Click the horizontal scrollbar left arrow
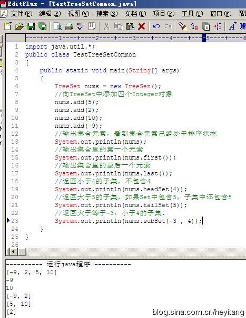 14,252
